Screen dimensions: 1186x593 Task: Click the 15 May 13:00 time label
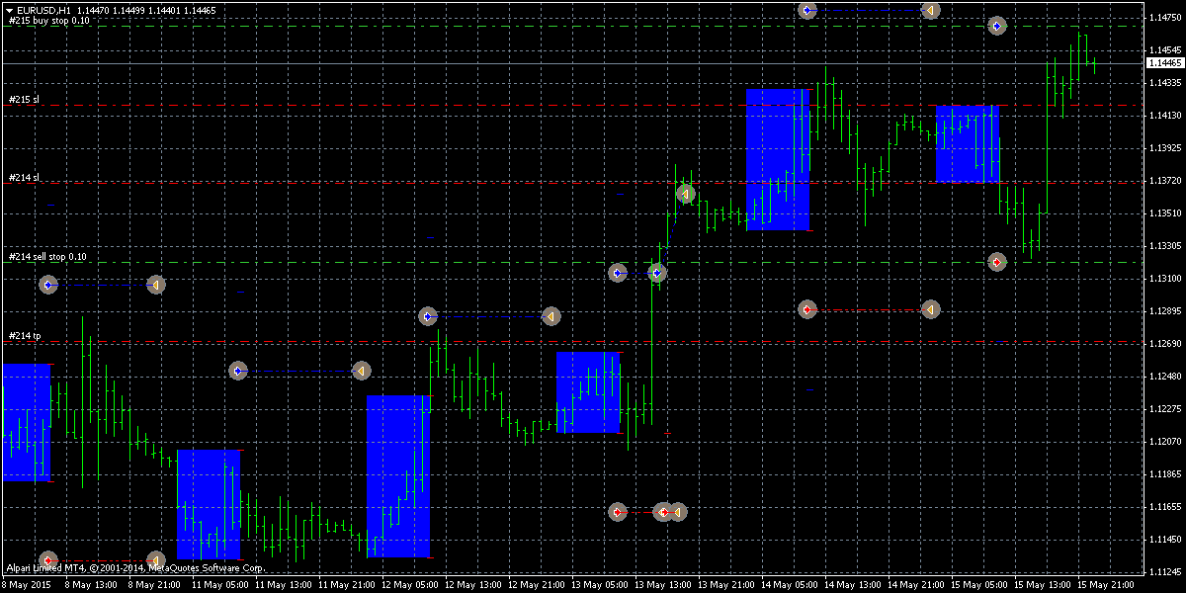click(1042, 584)
